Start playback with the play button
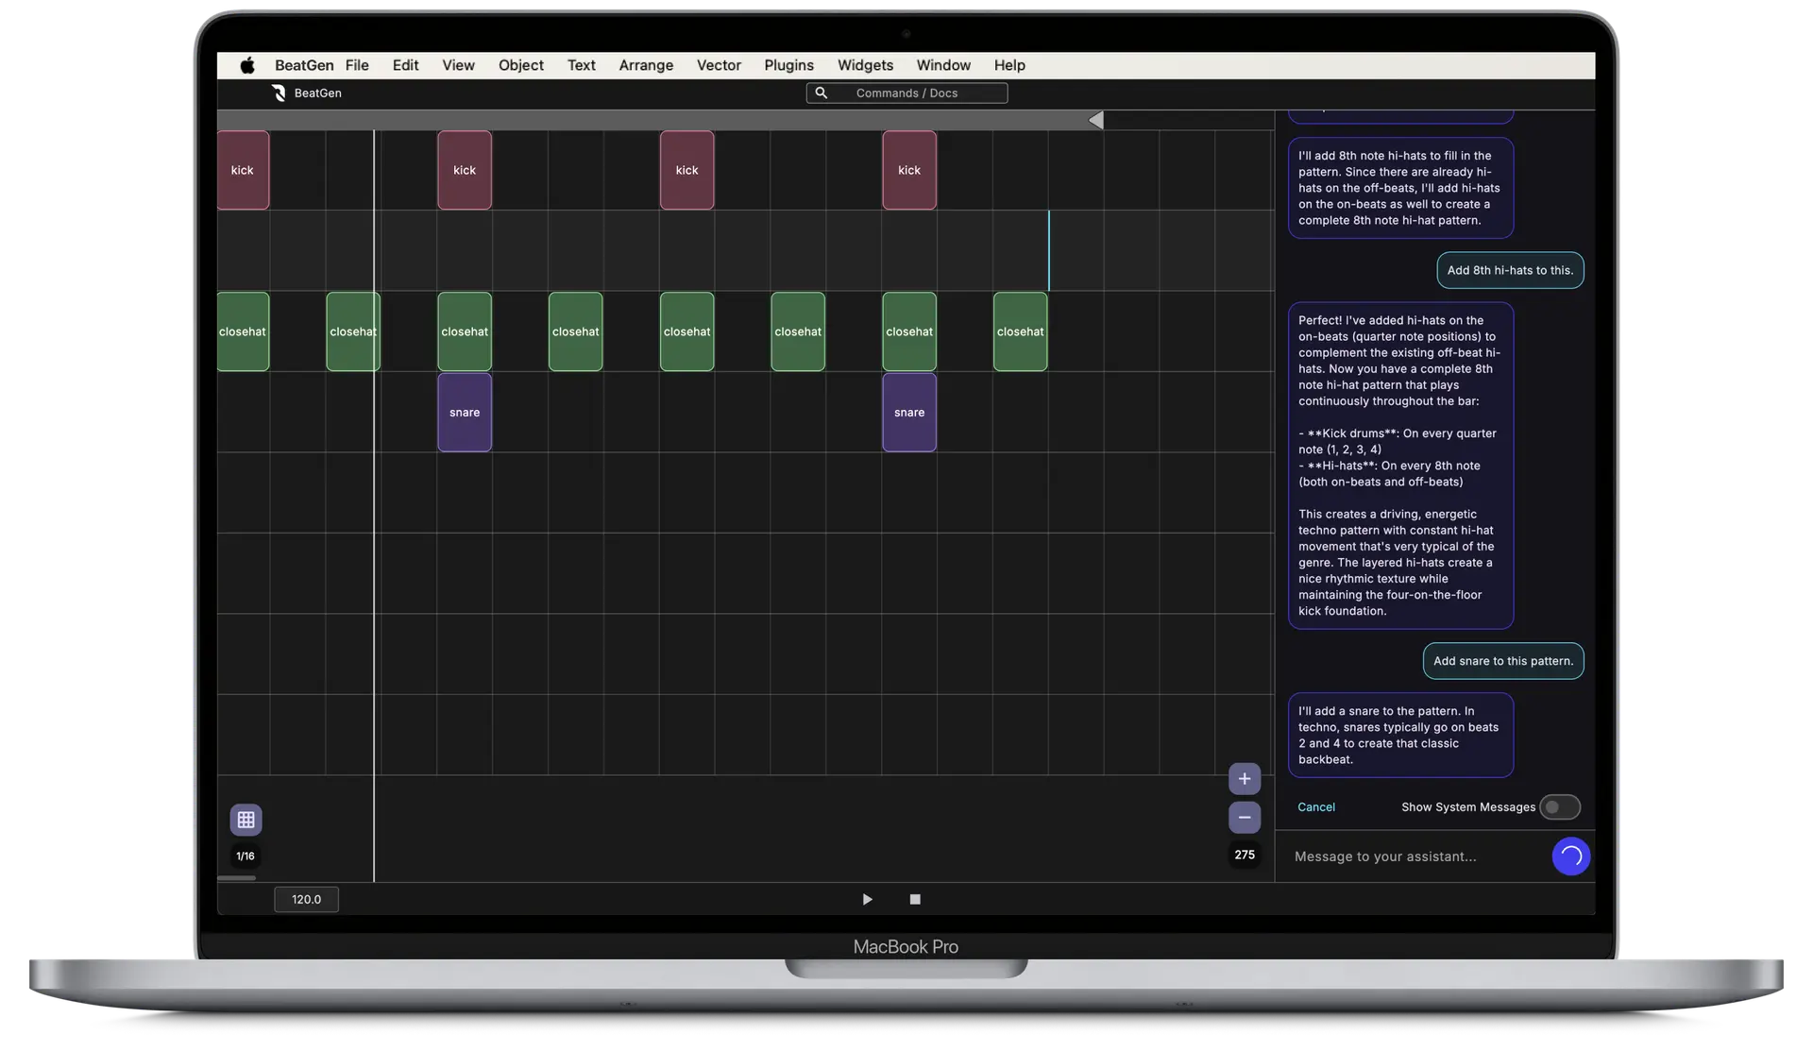This screenshot has width=1813, height=1051. [x=867, y=899]
